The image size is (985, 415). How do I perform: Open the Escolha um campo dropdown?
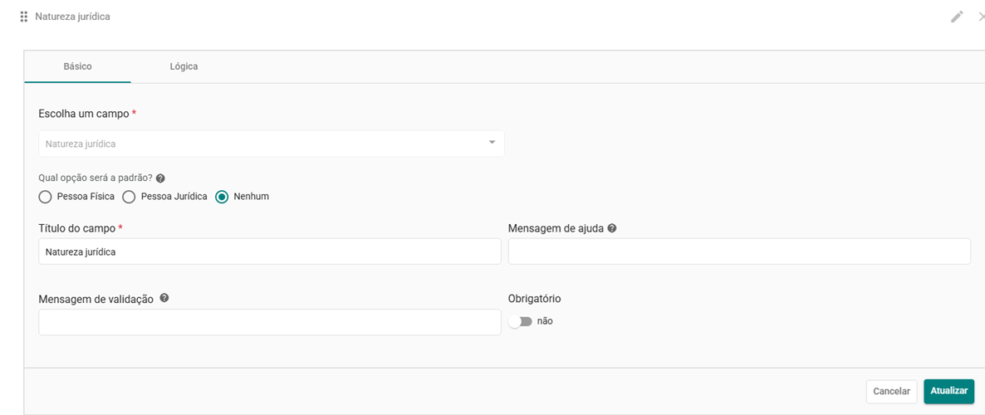coord(272,144)
